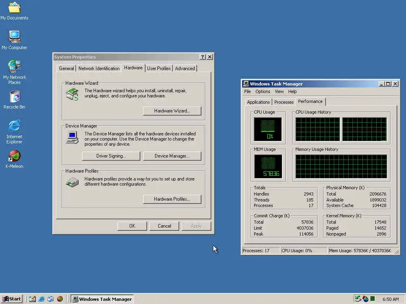
Task: Click the green CPU usage tray icon
Action: pyautogui.click(x=372, y=298)
